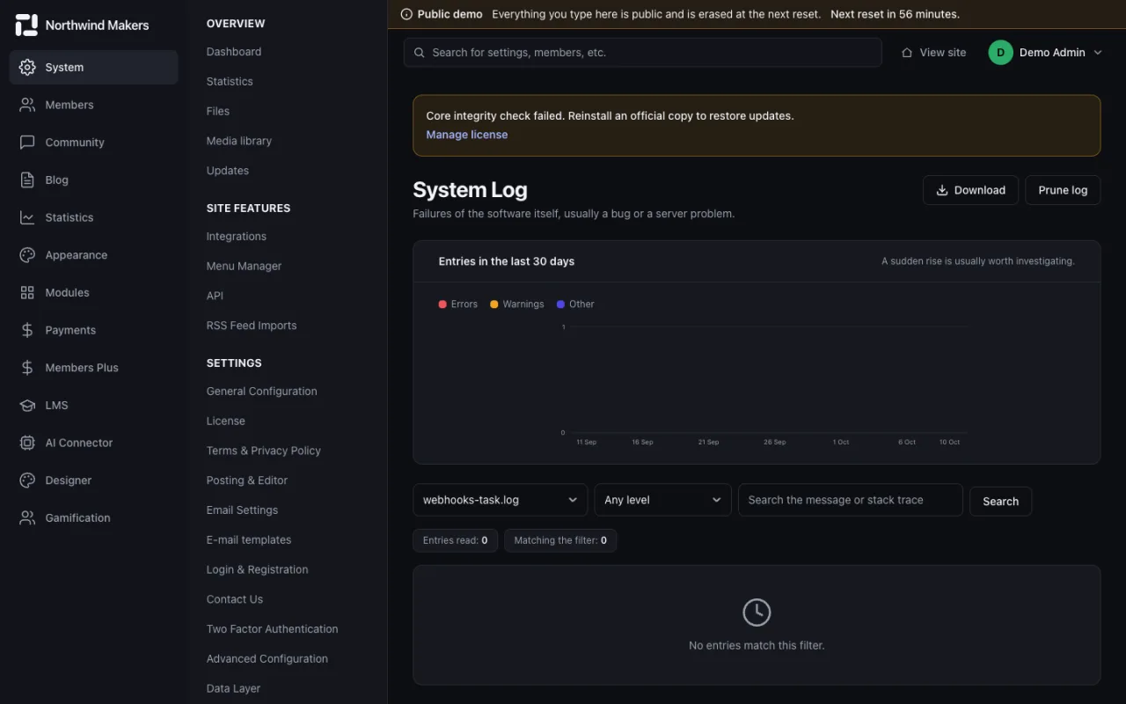Screen dimensions: 1126x704
Task: Open Payments via its dollar icon
Action: point(27,330)
